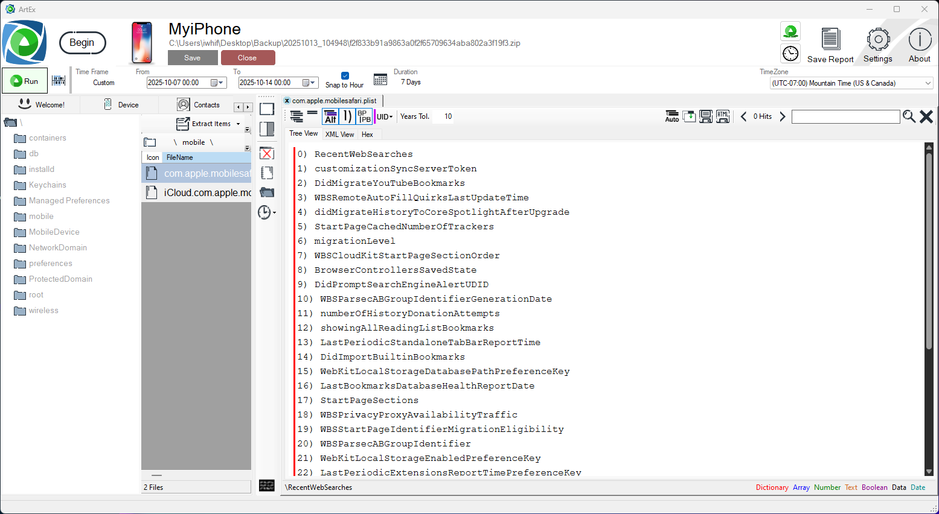Viewport: 939px width, 514px height.
Task: Click the barcode icon beside Run
Action: (x=59, y=81)
